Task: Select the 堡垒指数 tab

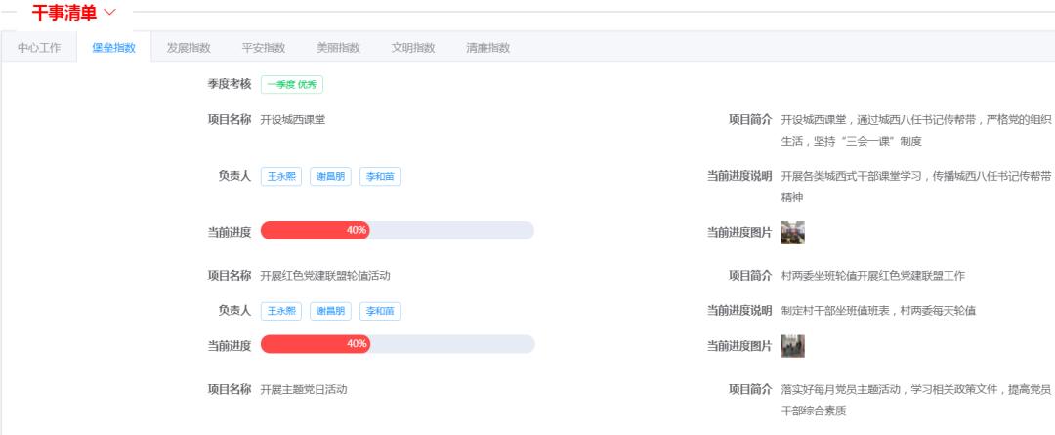Action: coord(113,48)
